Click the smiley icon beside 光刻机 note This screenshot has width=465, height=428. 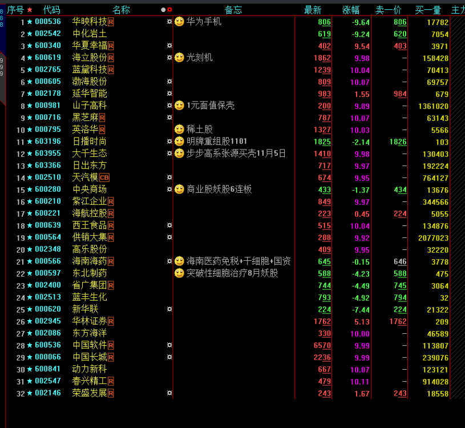tap(179, 58)
